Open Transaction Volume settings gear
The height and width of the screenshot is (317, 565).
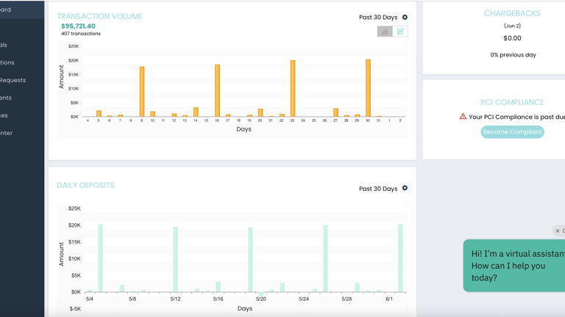[405, 17]
